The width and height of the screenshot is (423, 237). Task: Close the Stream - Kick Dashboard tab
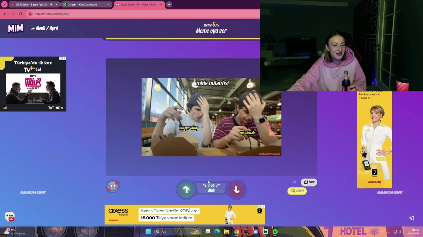[x=109, y=5]
